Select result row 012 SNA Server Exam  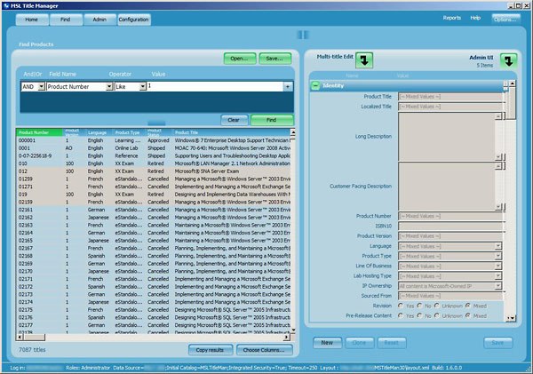154,171
